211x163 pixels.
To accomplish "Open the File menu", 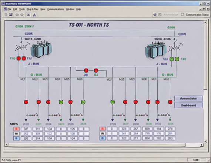I will click(x=9, y=9).
